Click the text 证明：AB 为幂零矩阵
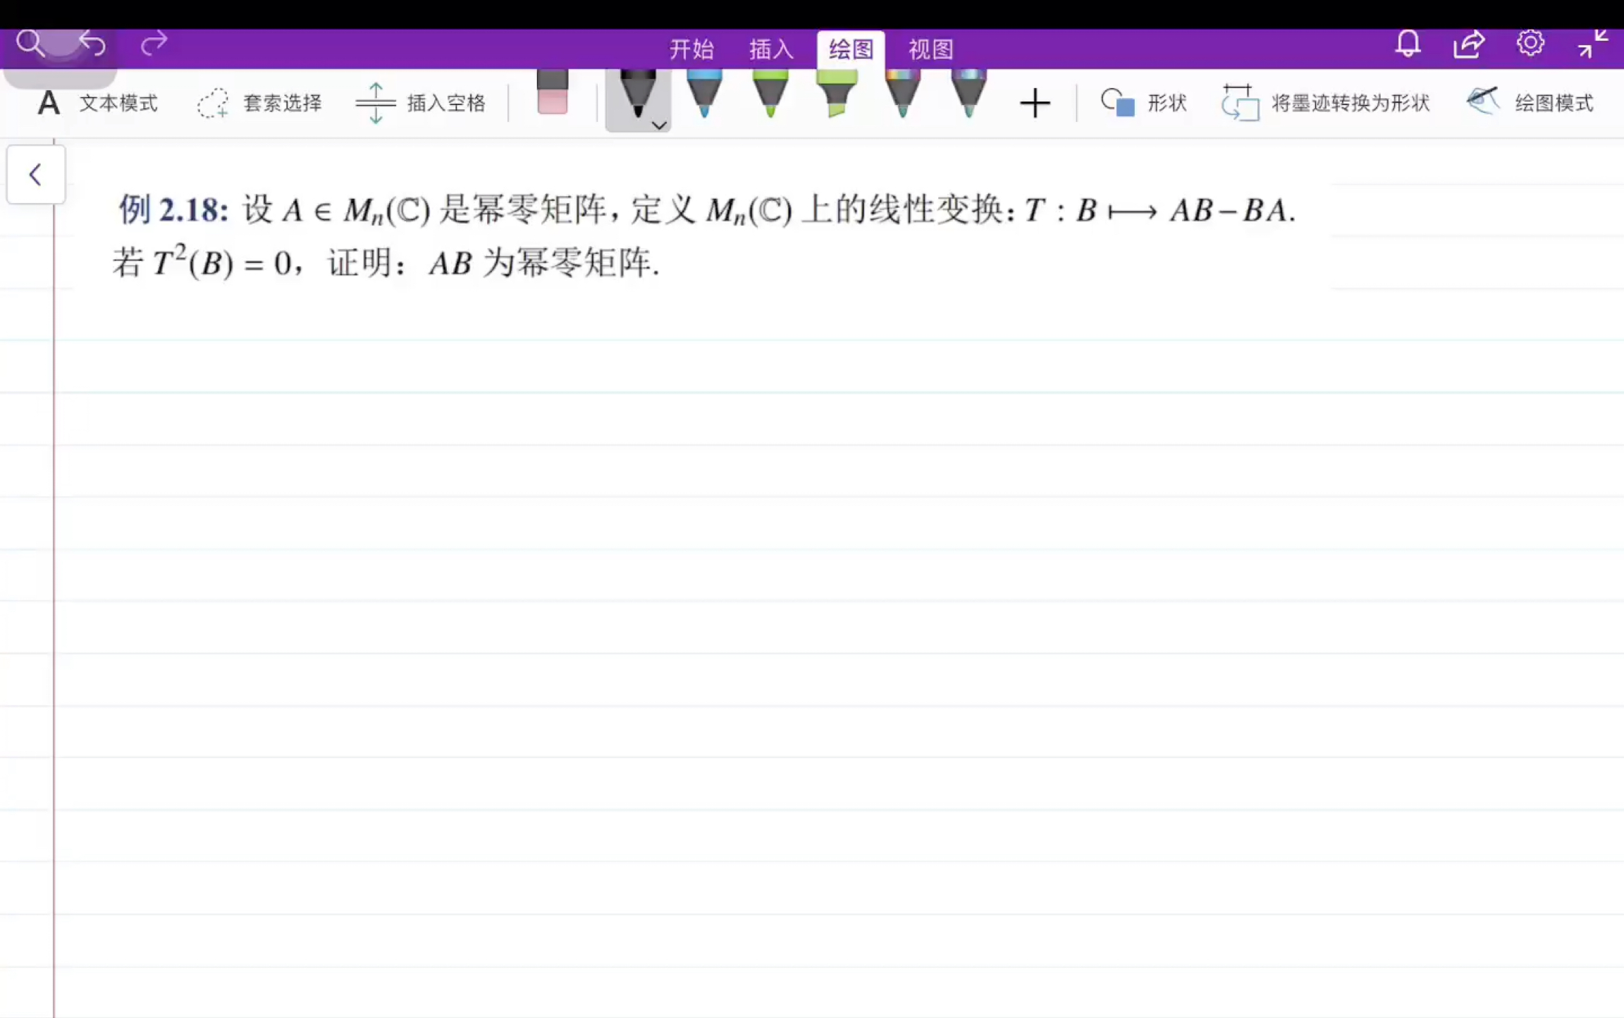 click(493, 263)
